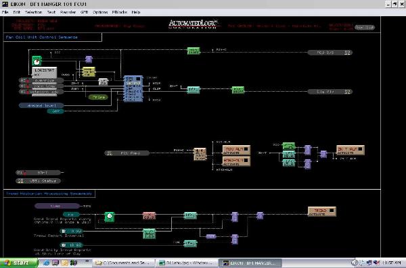Select the TREND activate block

(322, 211)
